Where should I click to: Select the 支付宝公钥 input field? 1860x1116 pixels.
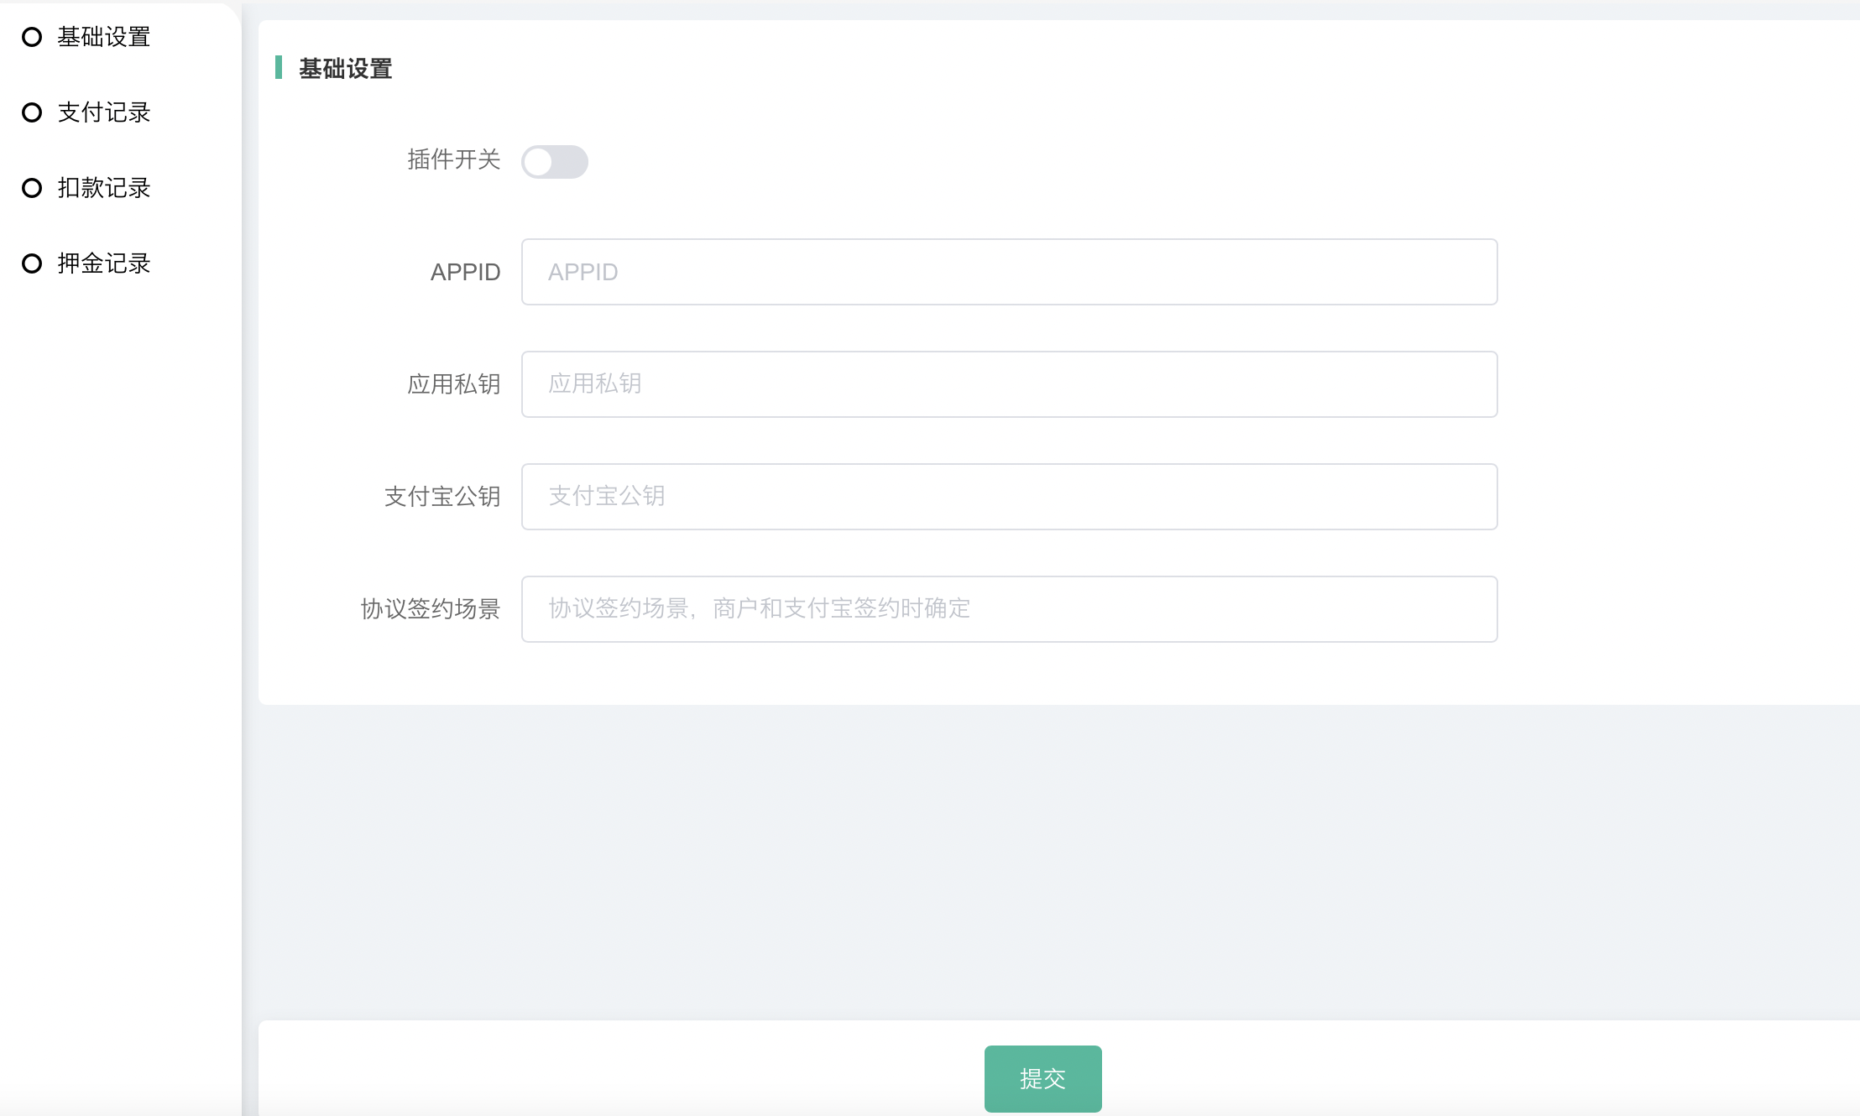tap(1009, 497)
